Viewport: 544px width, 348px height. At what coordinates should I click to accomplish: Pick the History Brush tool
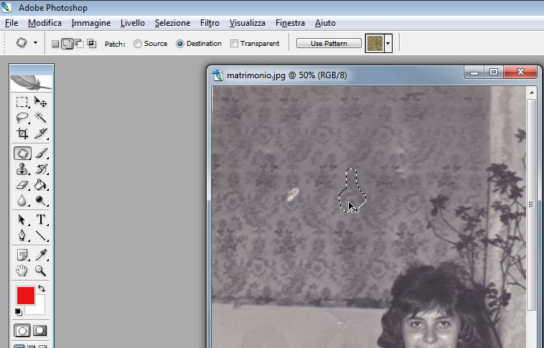coord(41,169)
